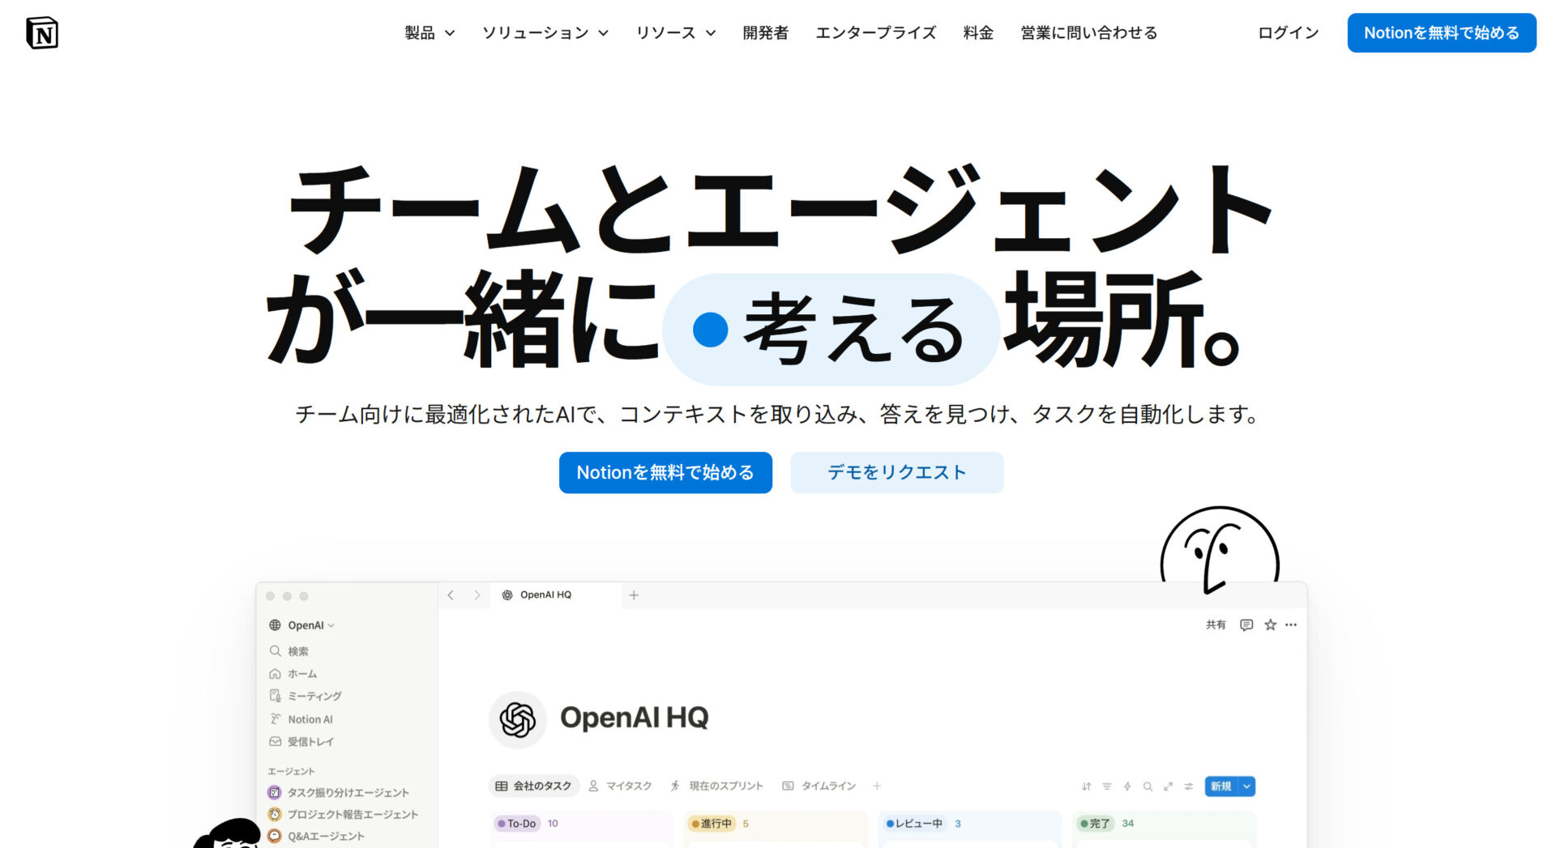1556x848 pixels.
Task: Open the 開発者 page
Action: 765,33
